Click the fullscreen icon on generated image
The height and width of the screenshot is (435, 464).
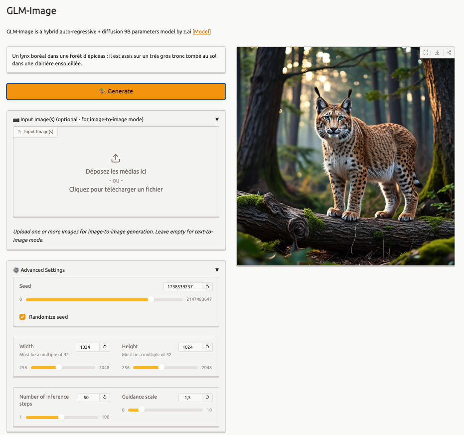pos(426,52)
